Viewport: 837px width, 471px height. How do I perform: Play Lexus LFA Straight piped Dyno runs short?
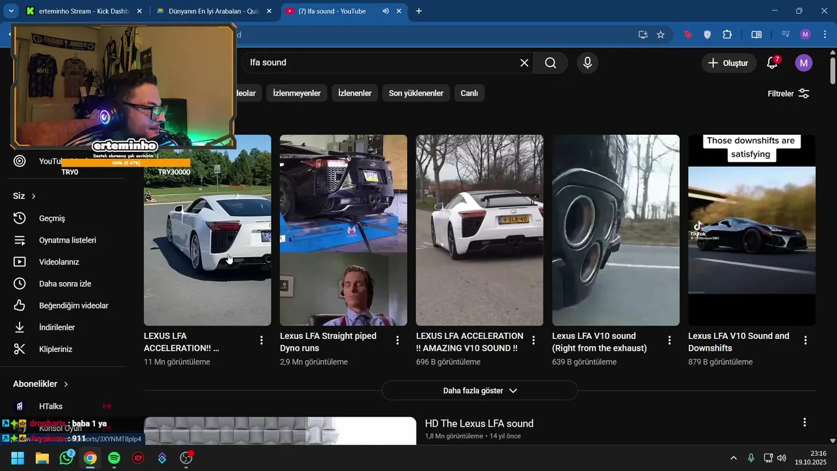[x=343, y=230]
